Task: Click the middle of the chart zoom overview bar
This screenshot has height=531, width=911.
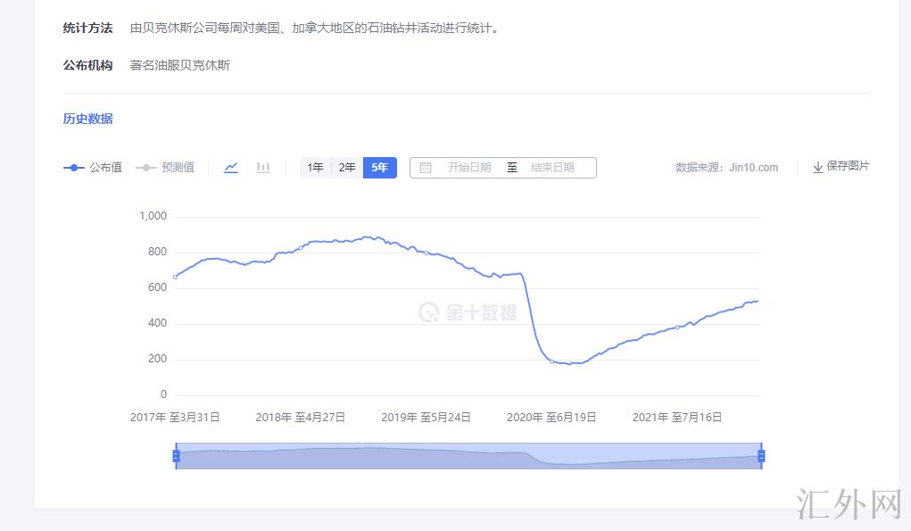Action: pos(468,456)
